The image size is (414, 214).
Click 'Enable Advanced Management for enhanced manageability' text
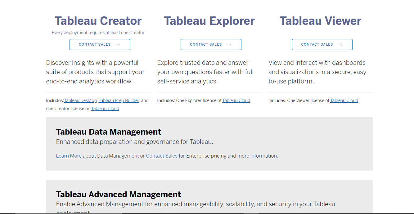coord(196,207)
